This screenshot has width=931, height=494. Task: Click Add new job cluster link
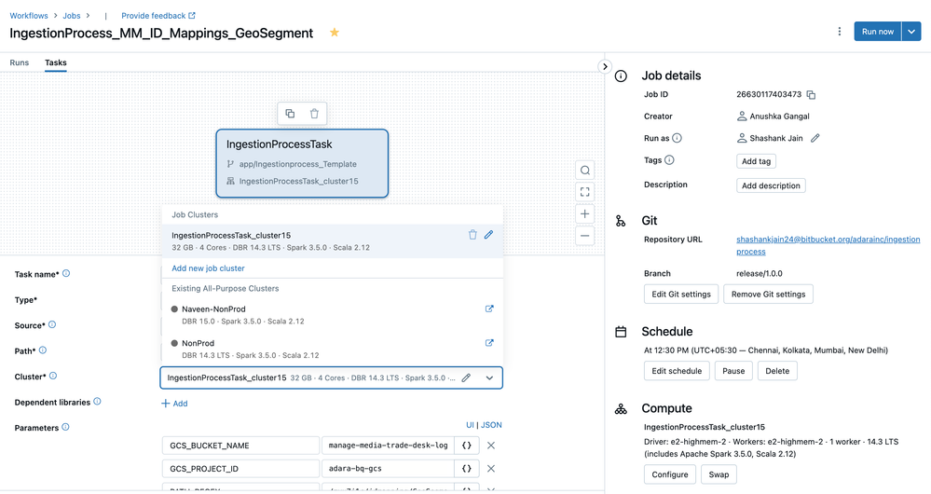point(208,268)
